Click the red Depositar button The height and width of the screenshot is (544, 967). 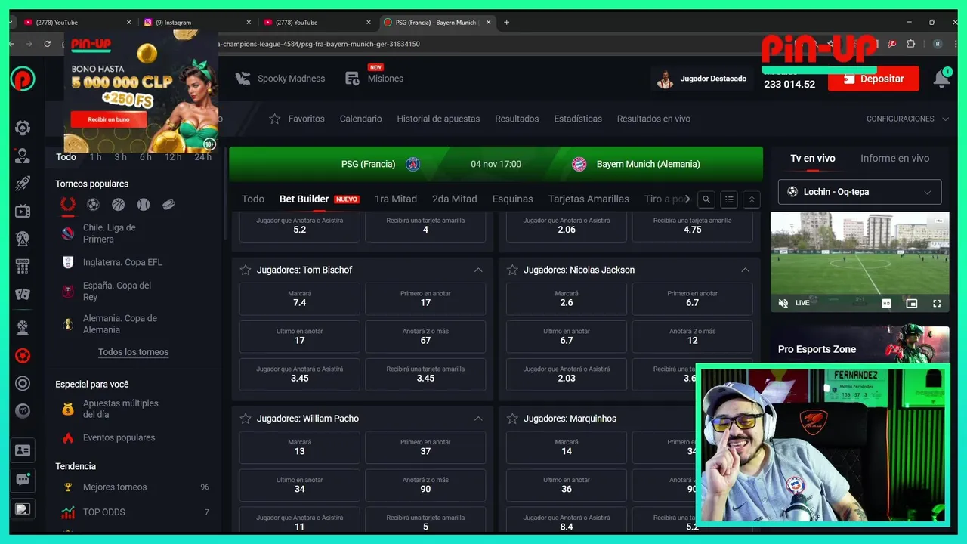(873, 79)
